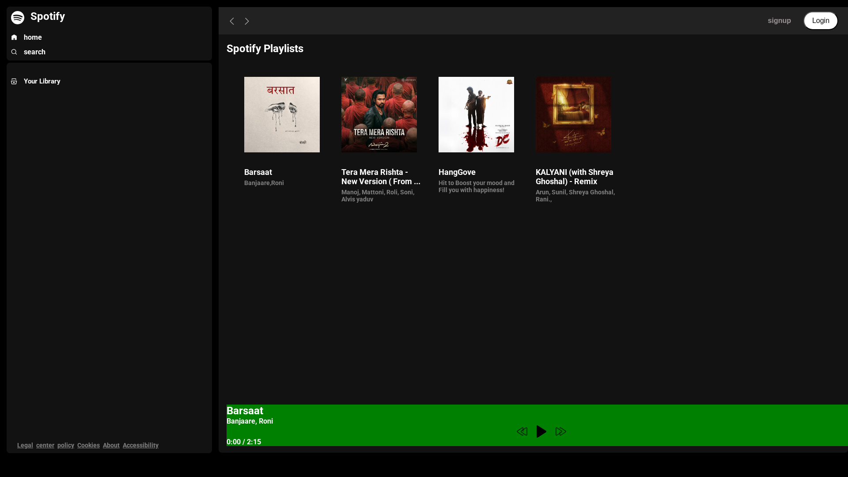Skip to the next track

coord(561,432)
